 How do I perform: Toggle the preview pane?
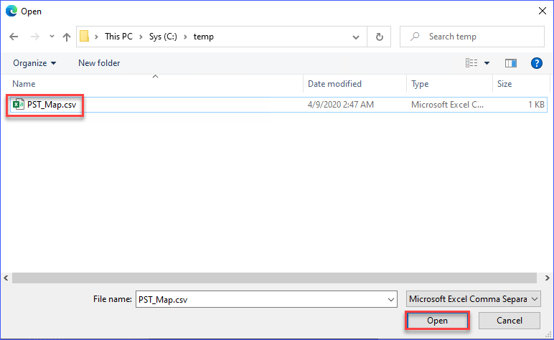click(x=510, y=63)
